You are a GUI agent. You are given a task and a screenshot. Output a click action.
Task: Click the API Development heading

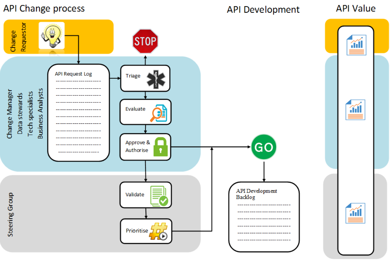click(x=263, y=10)
